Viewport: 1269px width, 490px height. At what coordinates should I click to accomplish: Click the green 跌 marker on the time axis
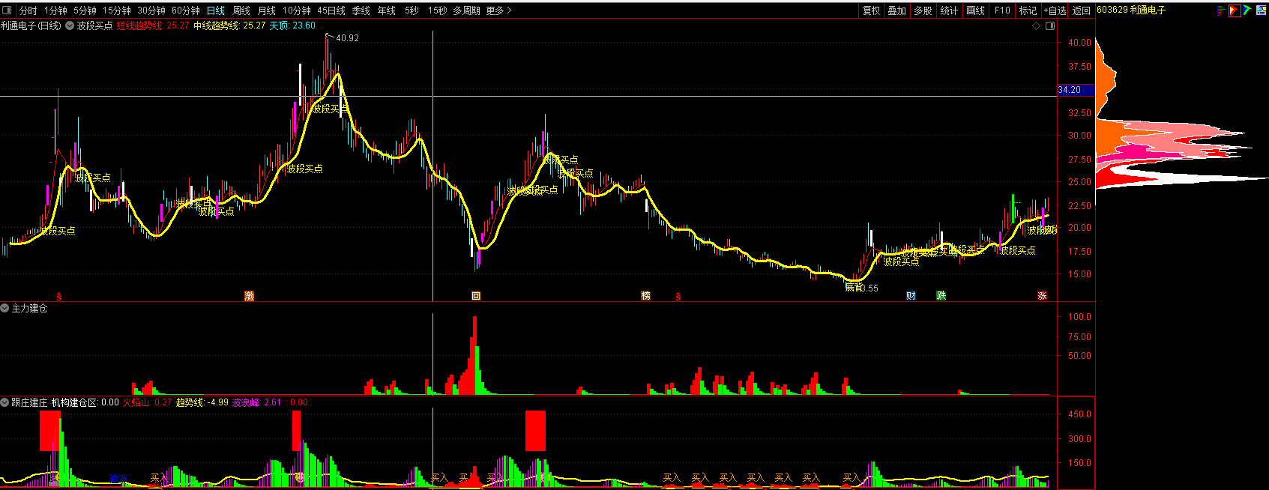[941, 296]
